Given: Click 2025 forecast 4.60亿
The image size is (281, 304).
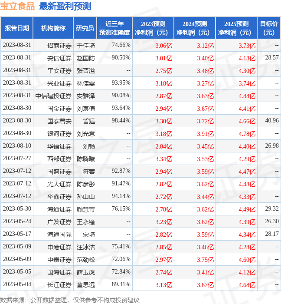Looking at the screenshot, I should (x=247, y=260).
